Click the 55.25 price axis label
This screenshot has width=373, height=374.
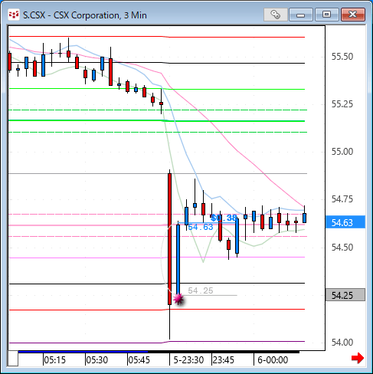click(342, 104)
